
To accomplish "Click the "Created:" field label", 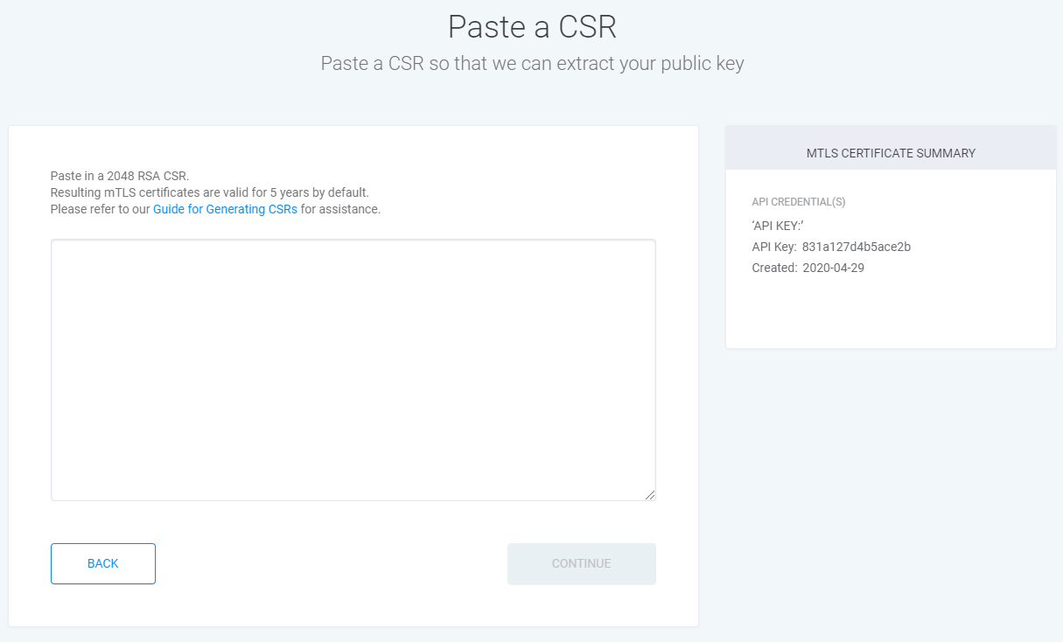I will coord(774,268).
